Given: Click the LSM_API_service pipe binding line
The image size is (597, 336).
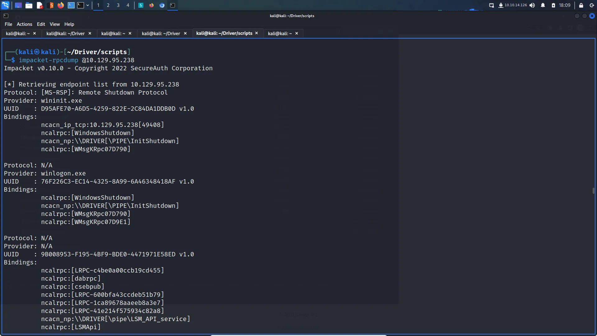Looking at the screenshot, I should (x=116, y=319).
